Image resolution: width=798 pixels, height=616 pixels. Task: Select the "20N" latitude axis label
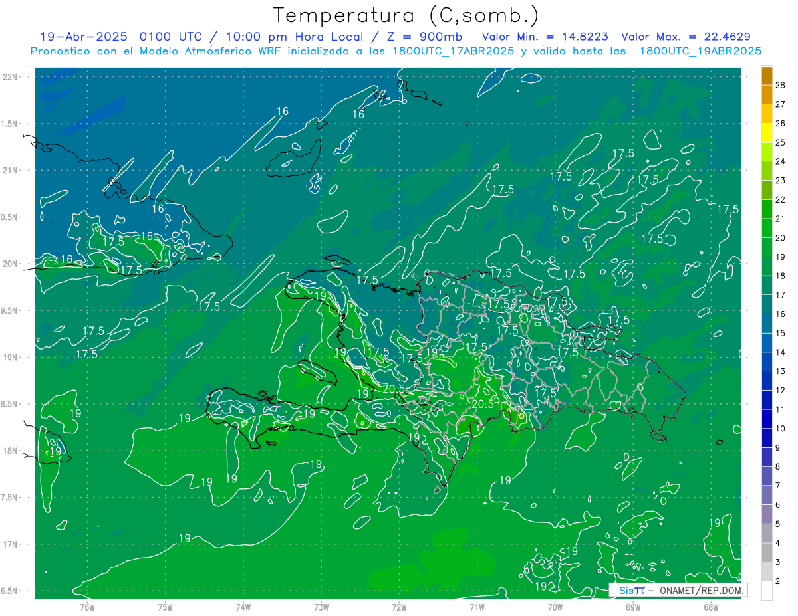[11, 264]
